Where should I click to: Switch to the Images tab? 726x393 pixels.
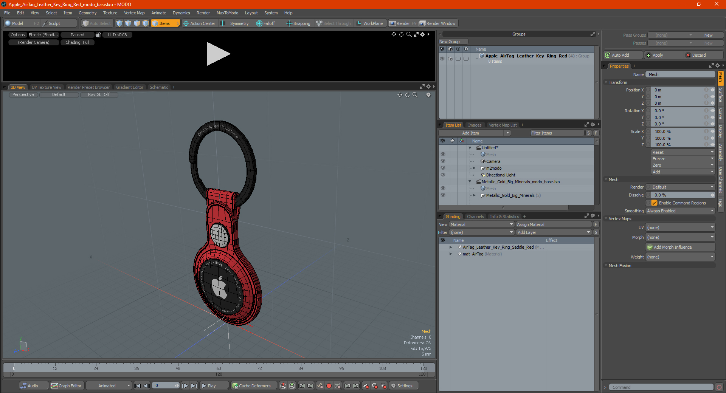pyautogui.click(x=475, y=125)
